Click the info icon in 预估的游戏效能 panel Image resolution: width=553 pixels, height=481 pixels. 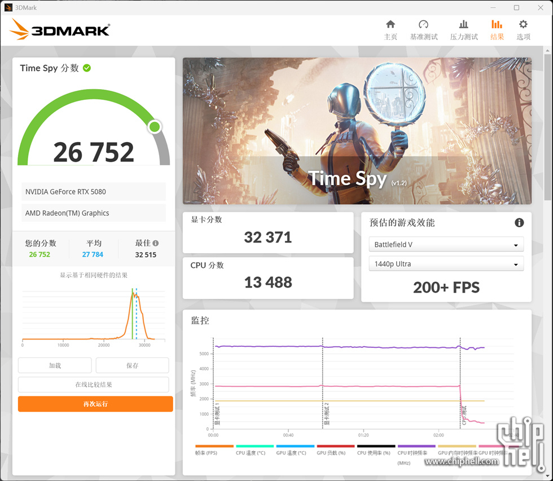[x=519, y=223]
